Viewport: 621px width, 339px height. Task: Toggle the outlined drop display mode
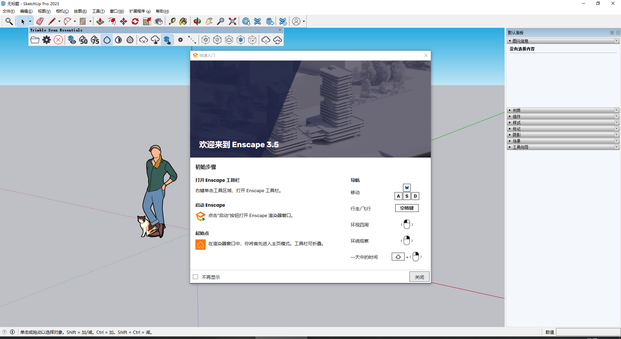tap(107, 40)
